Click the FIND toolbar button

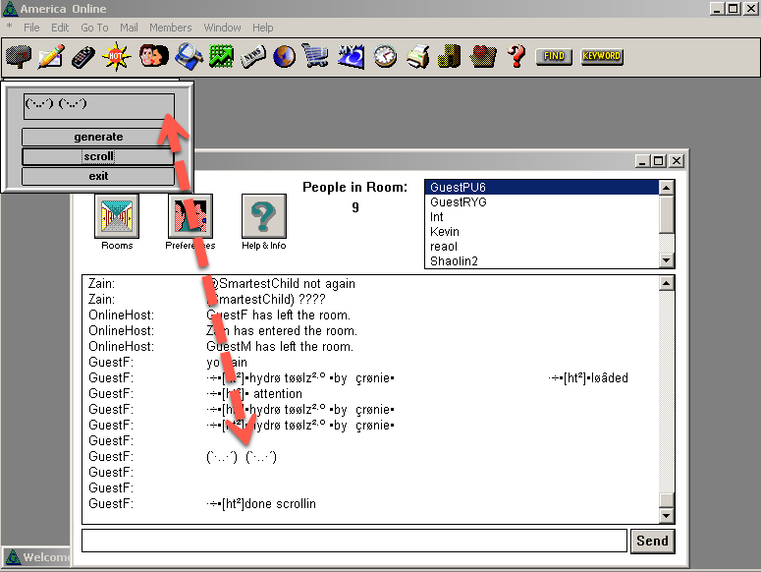click(x=554, y=56)
